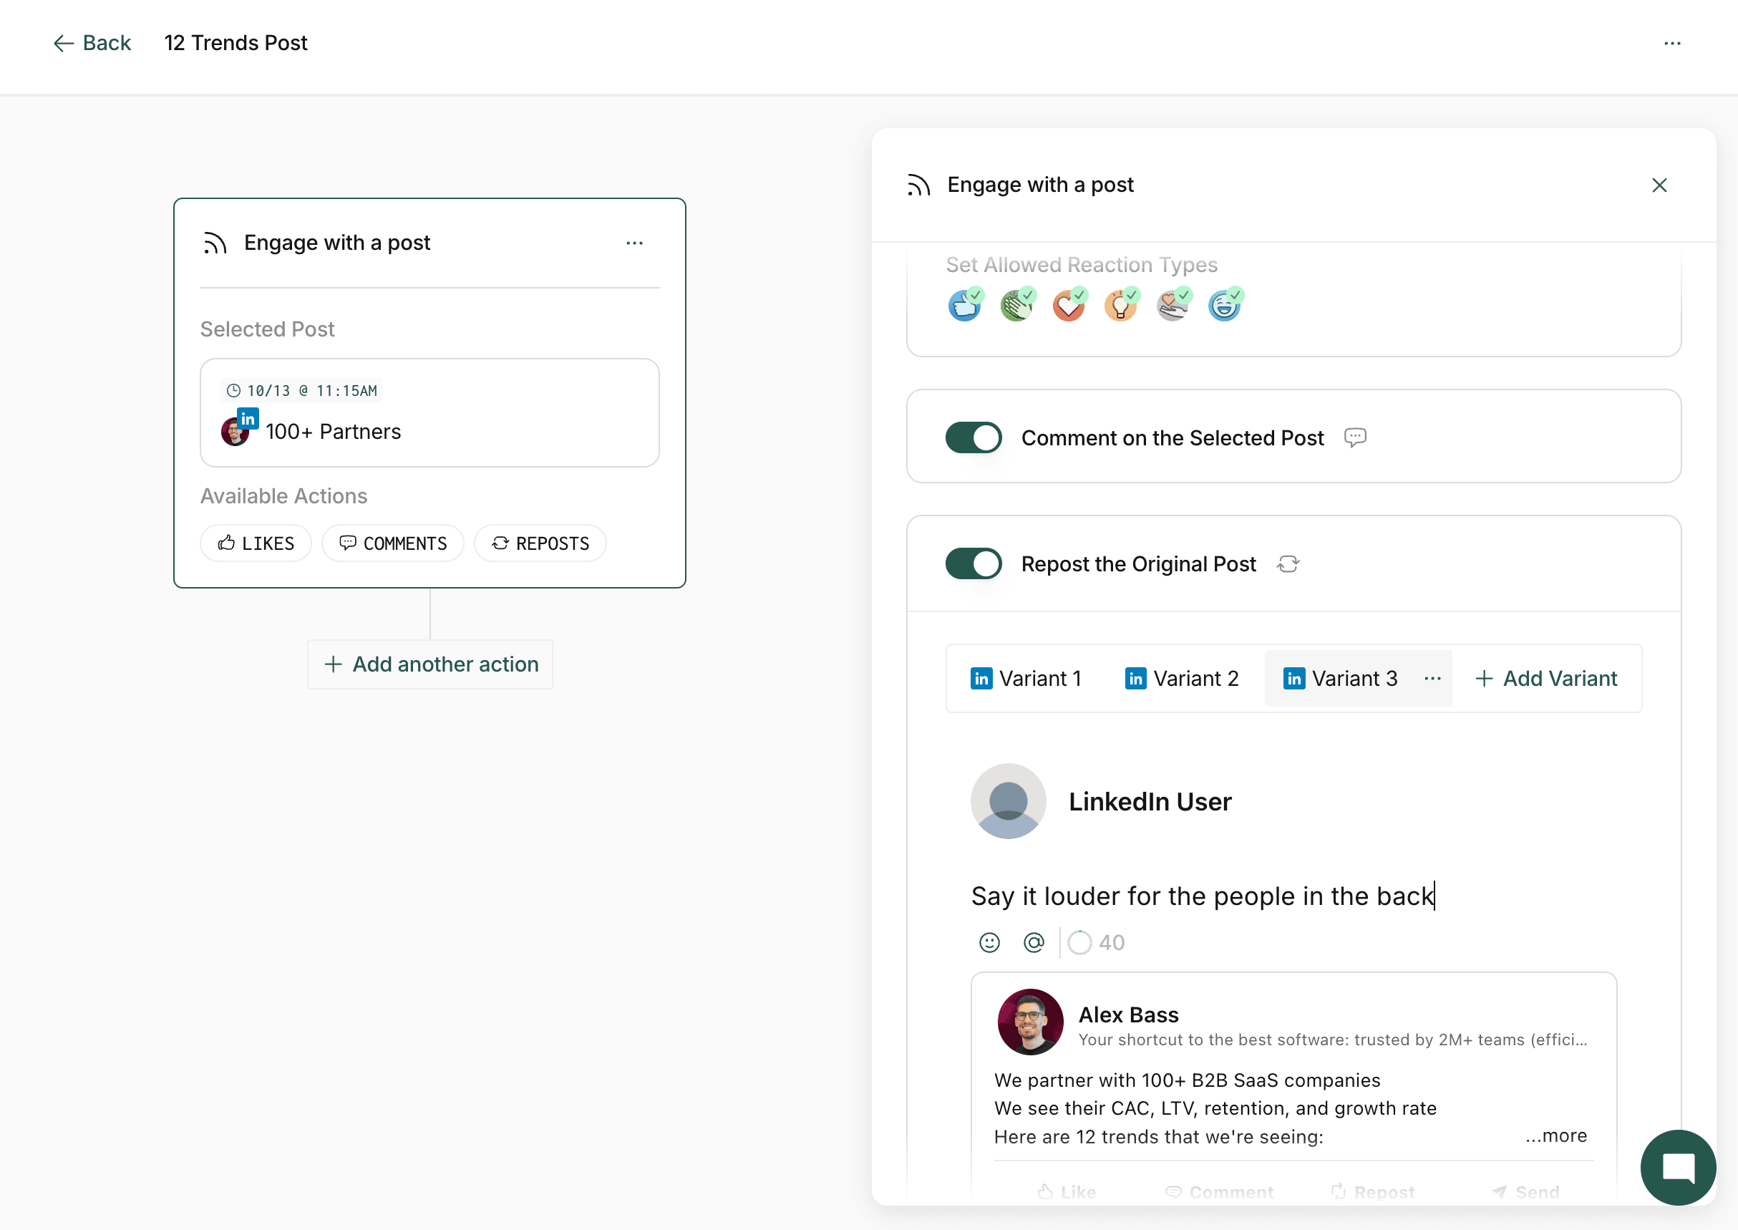1738x1230 pixels.
Task: Open the chat support bubble
Action: [1678, 1167]
